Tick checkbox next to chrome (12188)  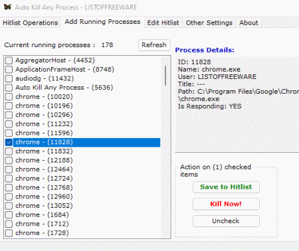(9, 161)
